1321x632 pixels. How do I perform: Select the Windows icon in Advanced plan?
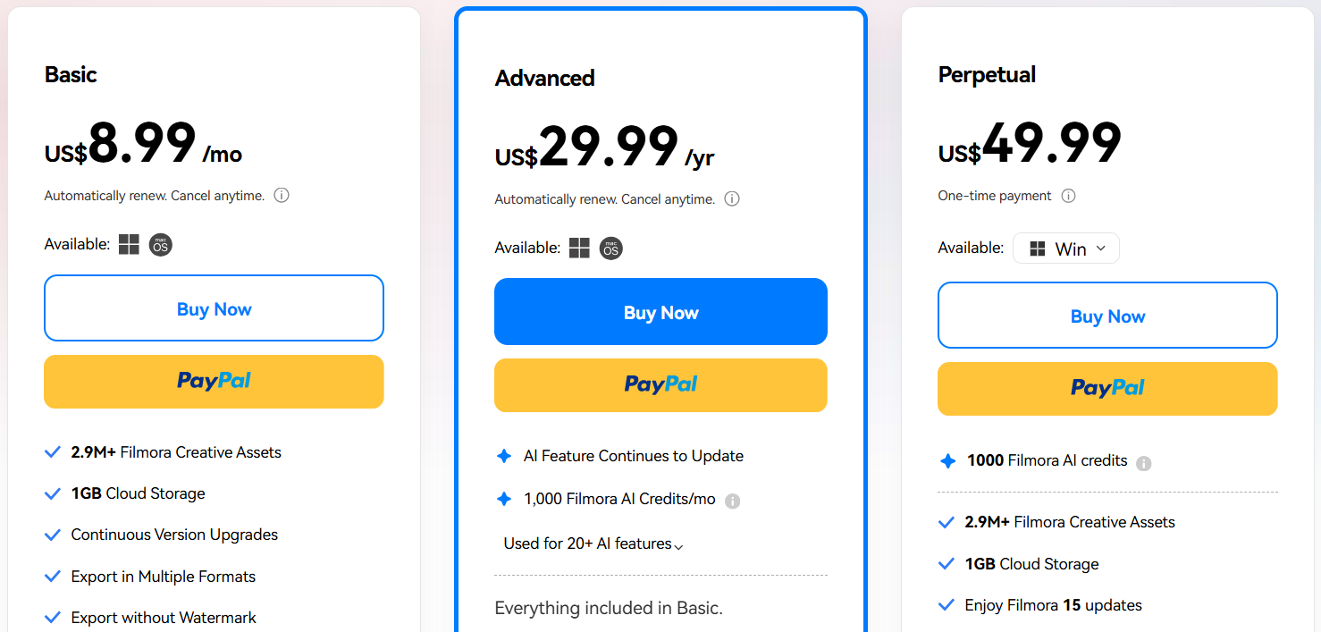pyautogui.click(x=579, y=248)
